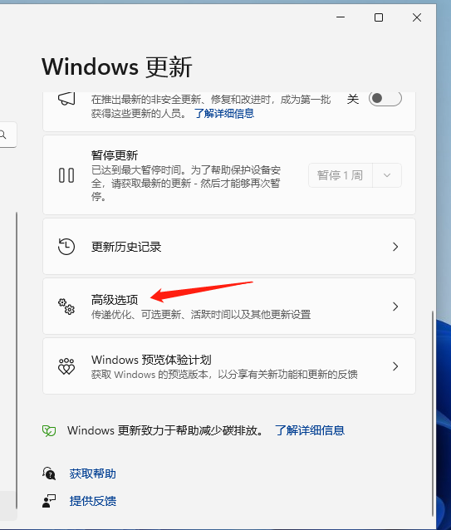Click the 获取帮助 help icon
451x530 pixels.
pos(49,474)
